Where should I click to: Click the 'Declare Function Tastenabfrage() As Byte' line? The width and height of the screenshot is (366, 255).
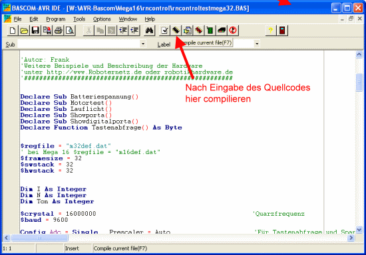coord(101,127)
